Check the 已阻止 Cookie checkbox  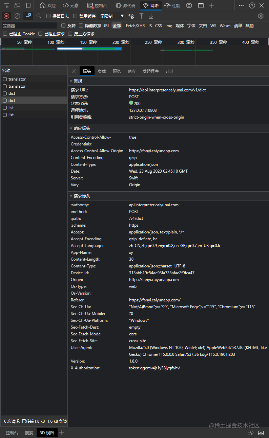click(x=5, y=34)
